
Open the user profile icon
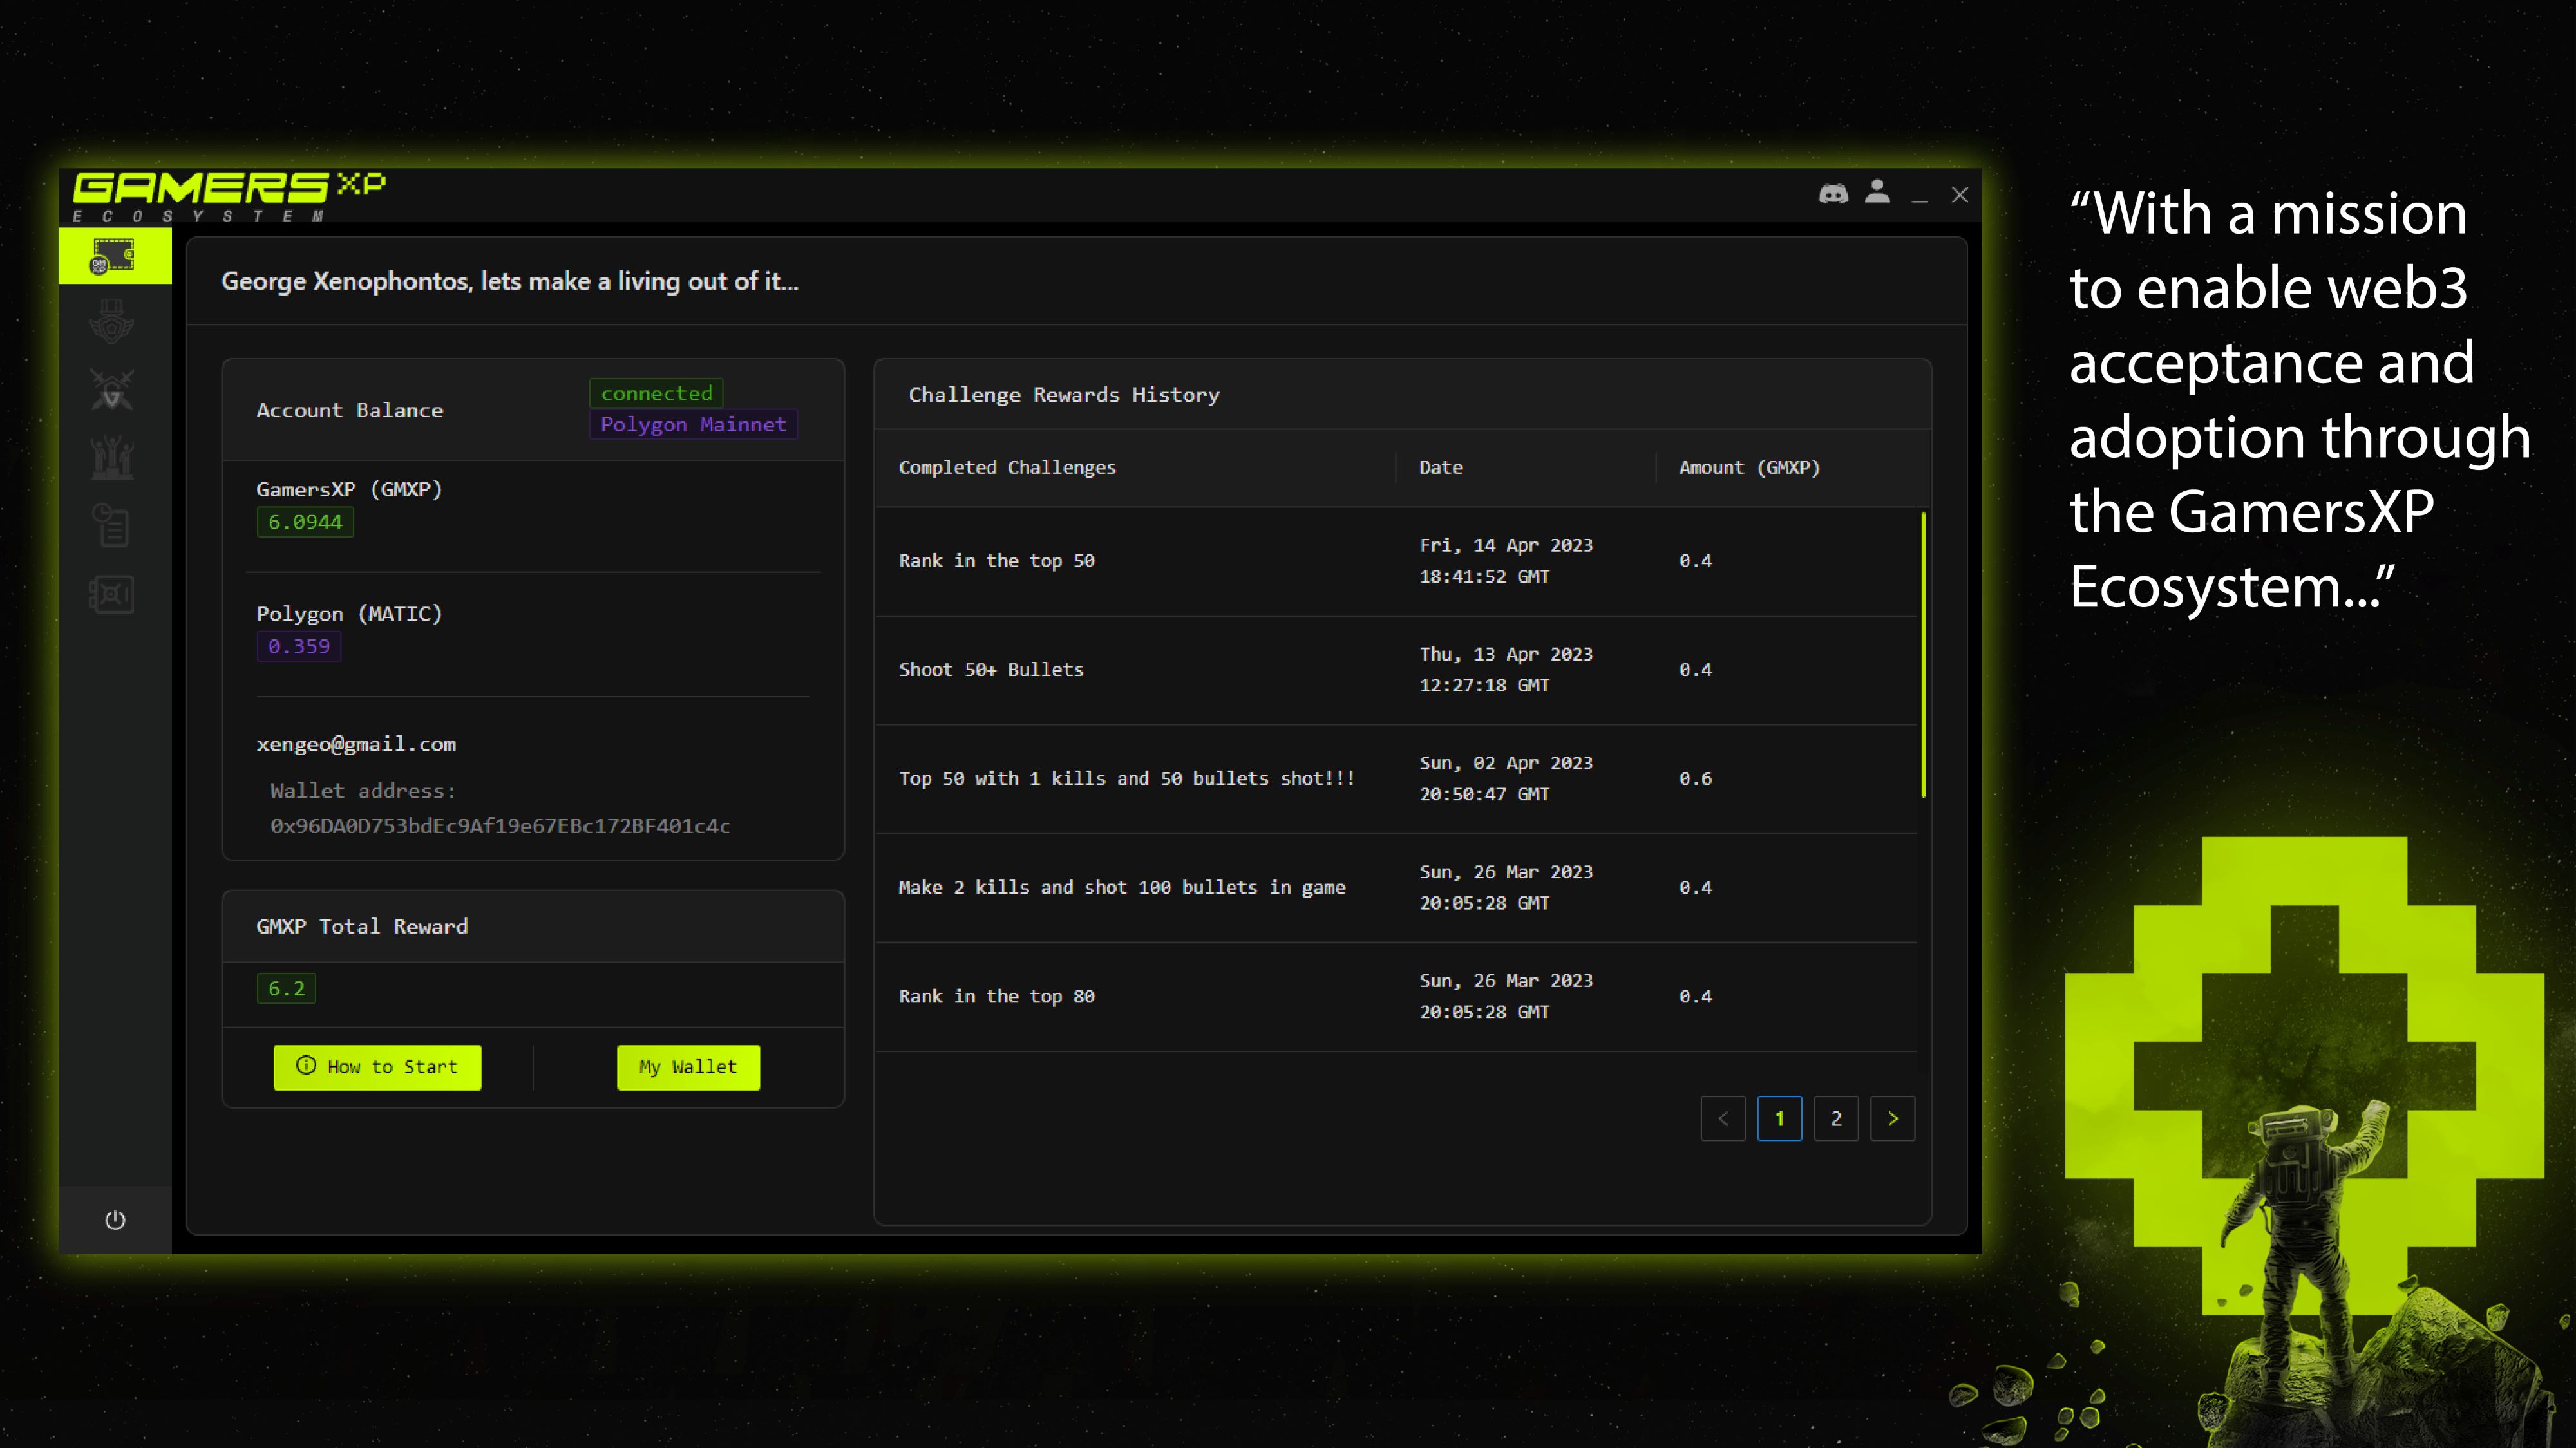tap(1877, 192)
